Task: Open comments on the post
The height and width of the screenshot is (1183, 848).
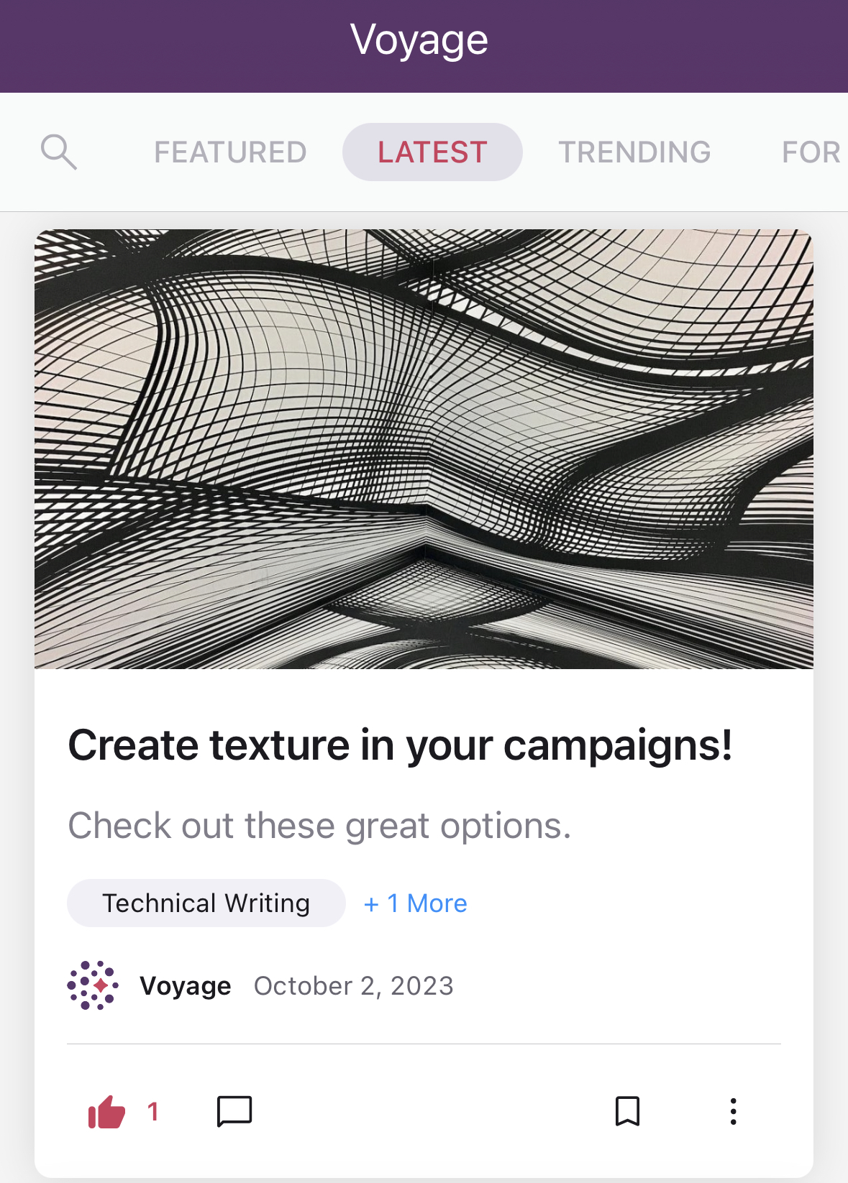Action: 234,1111
